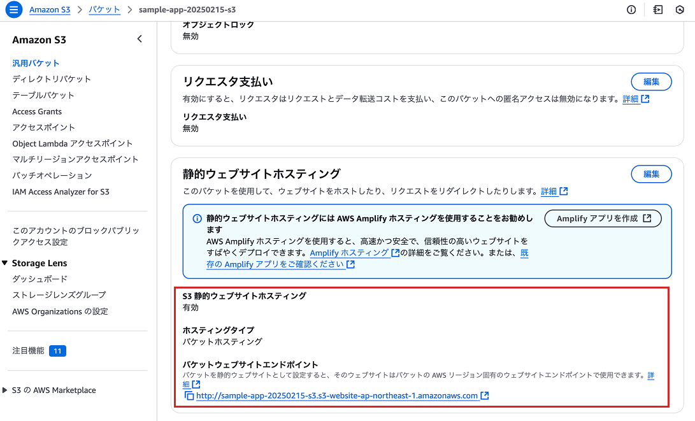Image resolution: width=695 pixels, height=421 pixels.
Task: Click the ホスティングタイプ label
Action: (x=219, y=330)
